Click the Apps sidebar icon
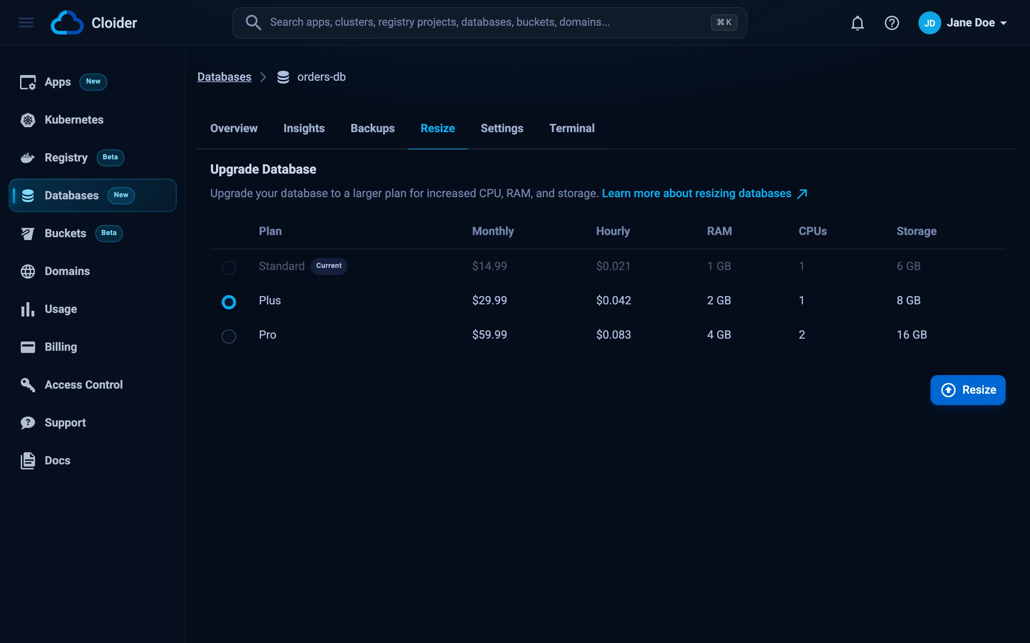1030x643 pixels. pyautogui.click(x=28, y=82)
